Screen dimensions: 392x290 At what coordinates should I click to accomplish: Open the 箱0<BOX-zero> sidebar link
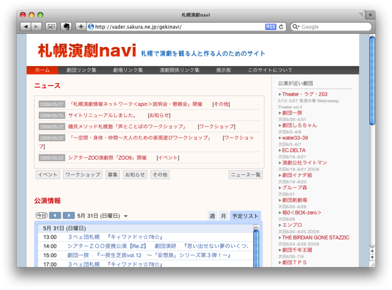pos(301,213)
